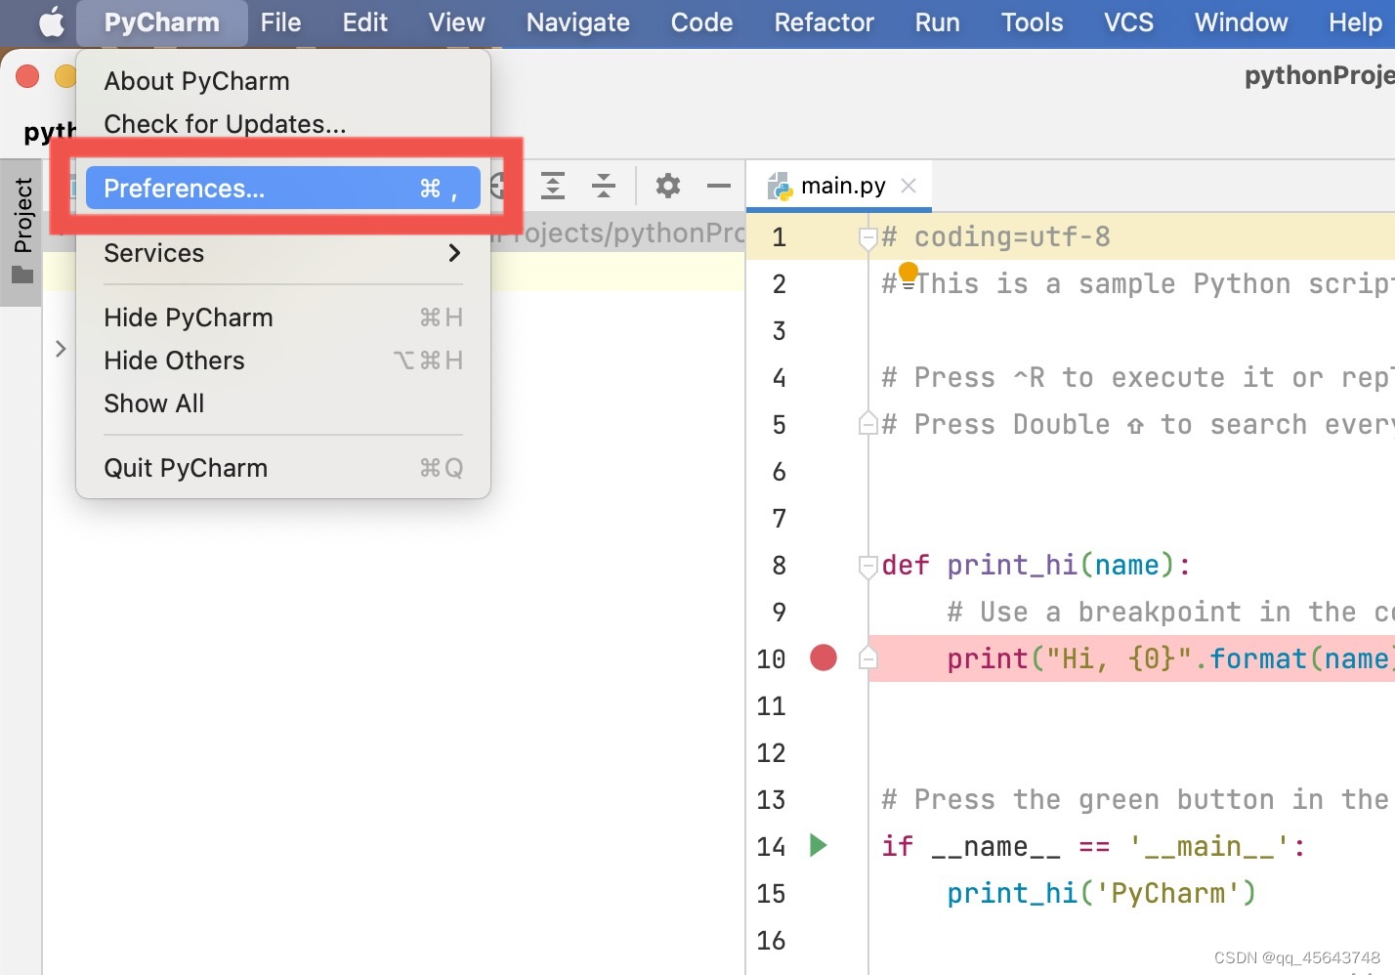The image size is (1395, 975).
Task: Open the Code menu
Action: pos(701,22)
